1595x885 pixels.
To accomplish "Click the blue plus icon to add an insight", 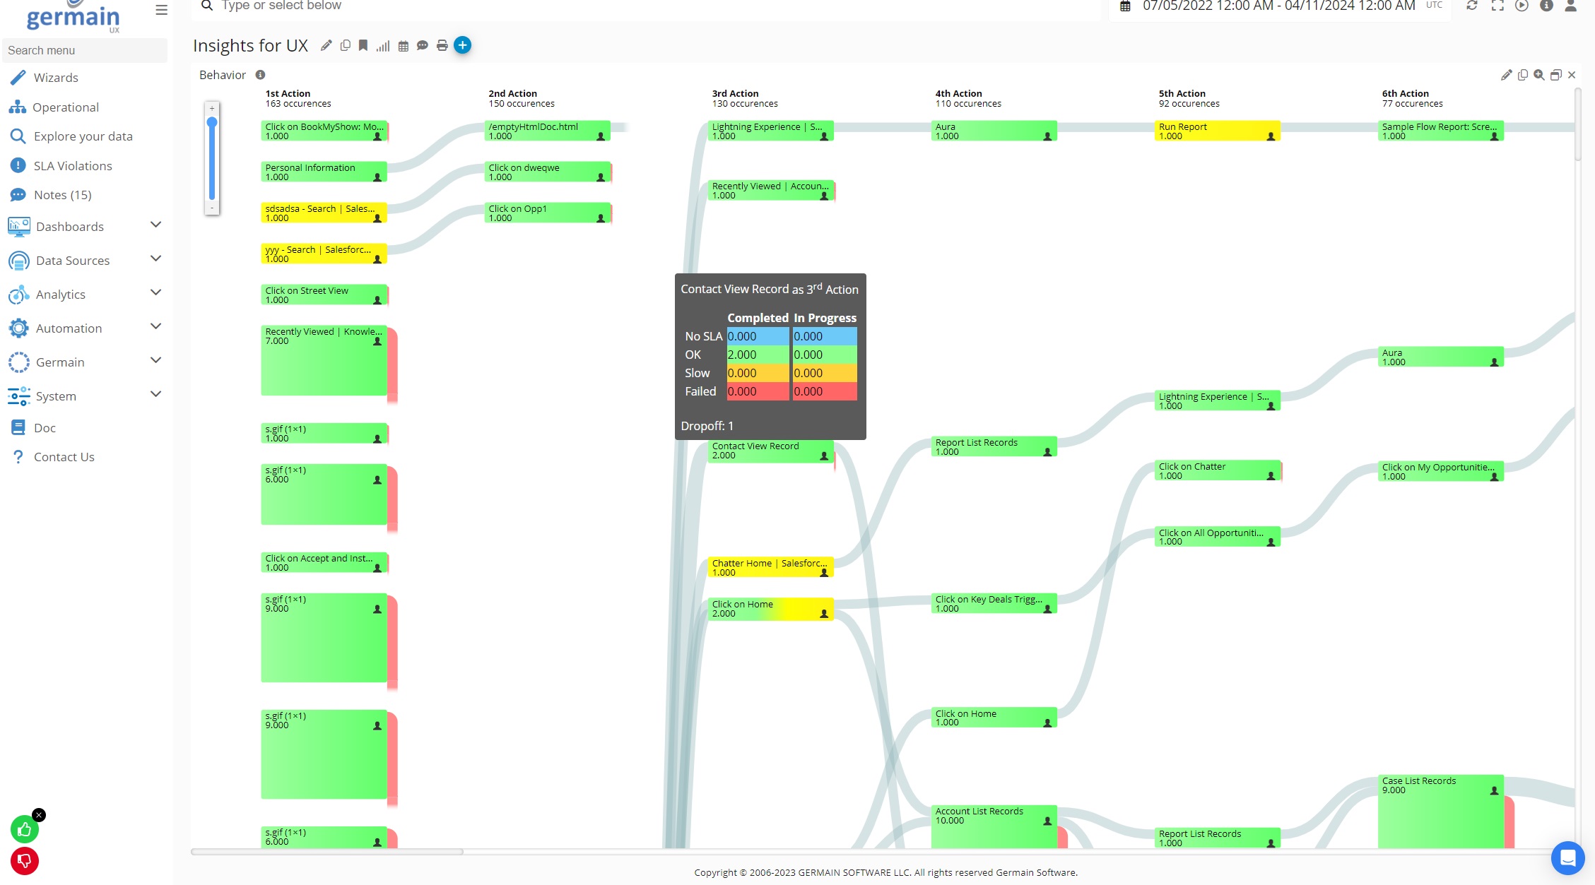I will pyautogui.click(x=463, y=44).
